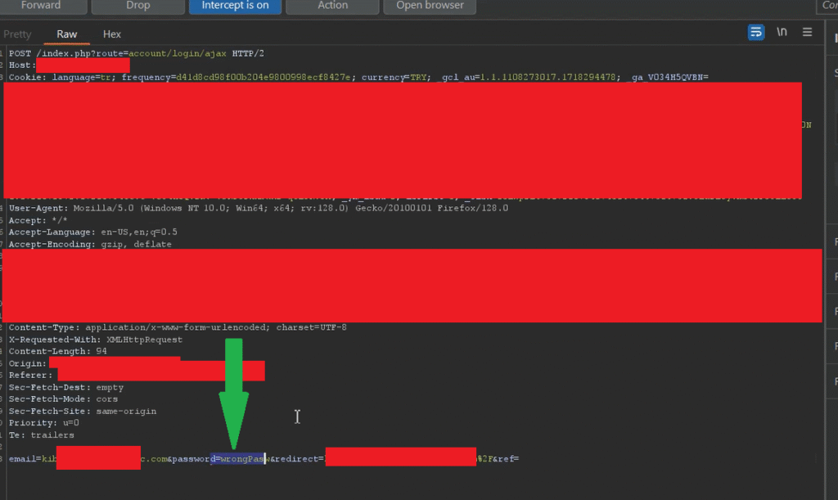Click the X-Requested-With XMLHttpRequest header
The height and width of the screenshot is (500, 838).
[96, 340]
